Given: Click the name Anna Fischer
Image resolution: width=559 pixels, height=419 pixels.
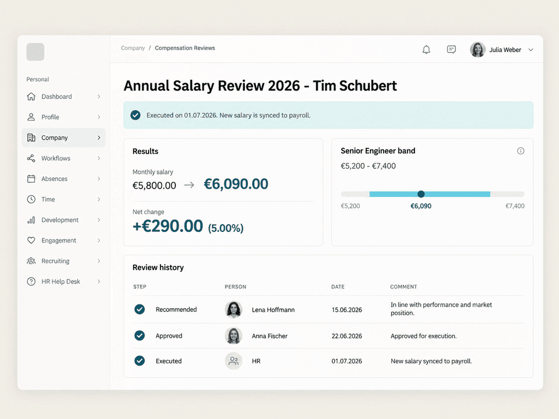Looking at the screenshot, I should pos(270,336).
